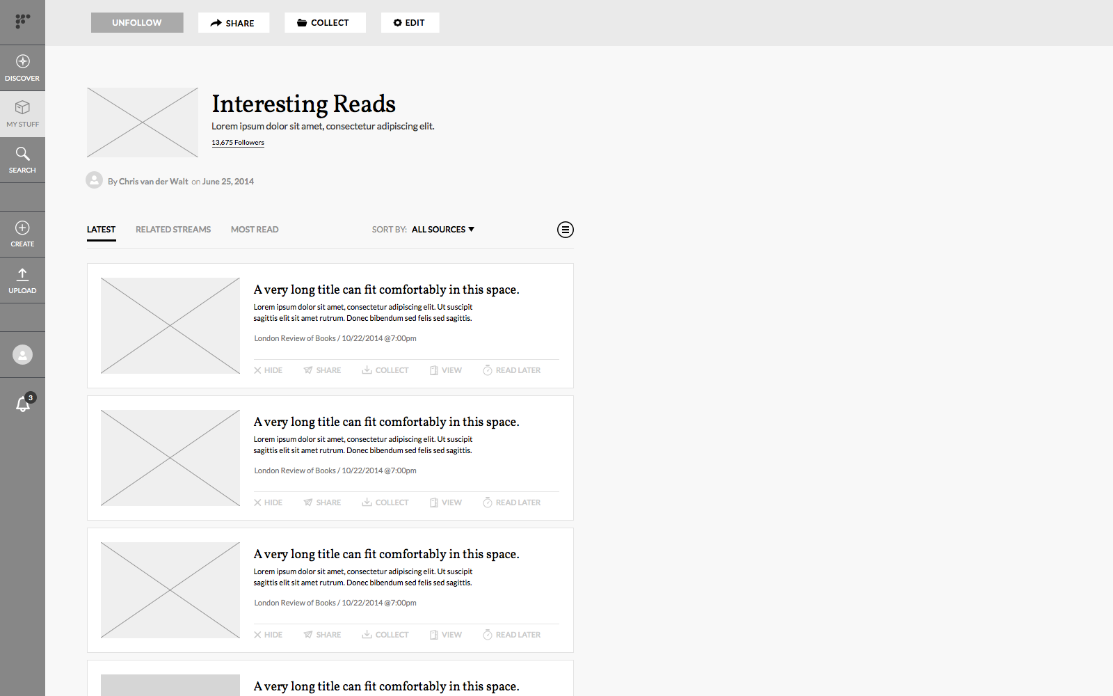Screen dimensions: 1113x696
Task: Collect the third article
Action: (x=385, y=635)
